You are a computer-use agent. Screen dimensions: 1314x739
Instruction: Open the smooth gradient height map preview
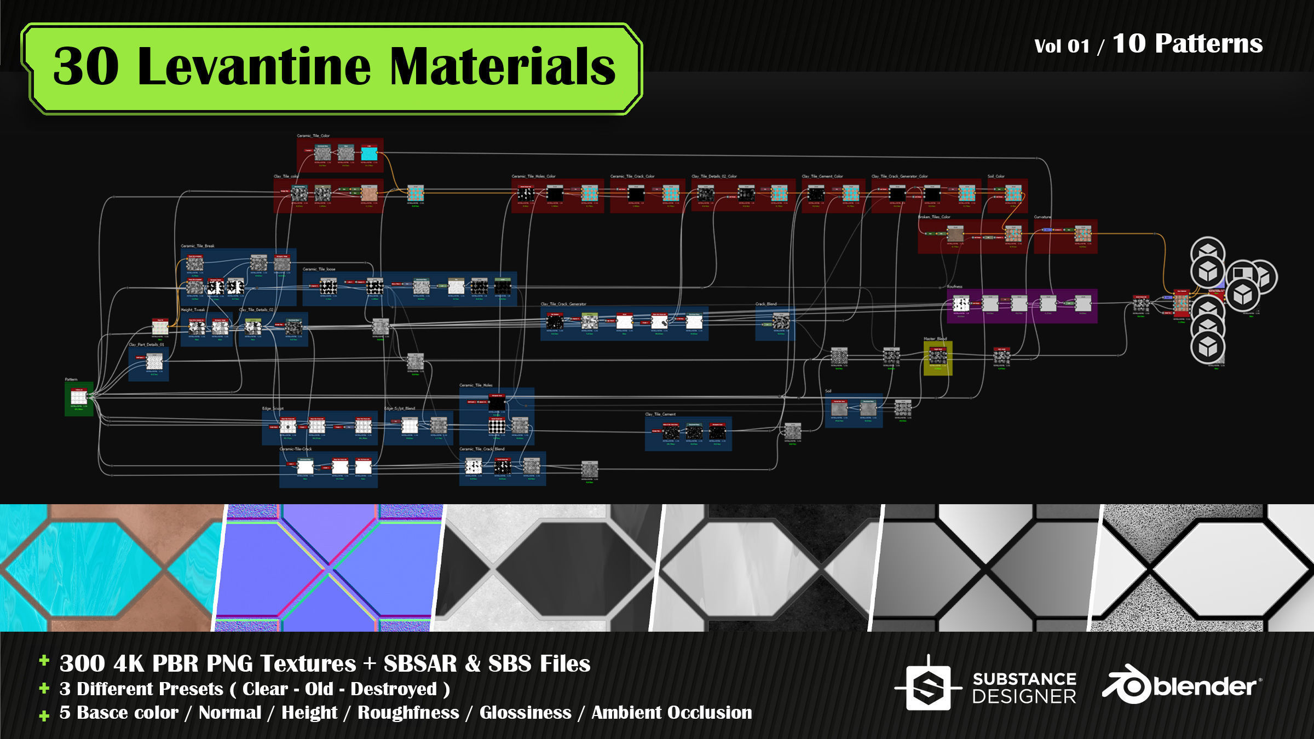[x=985, y=568]
